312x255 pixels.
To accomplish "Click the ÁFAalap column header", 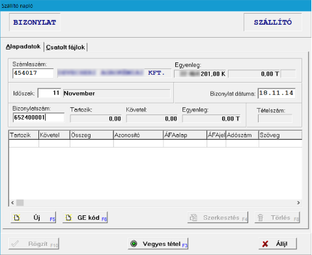I will pyautogui.click(x=185, y=135).
